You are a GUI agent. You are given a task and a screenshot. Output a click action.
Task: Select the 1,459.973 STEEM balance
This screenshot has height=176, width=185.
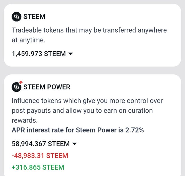point(39,54)
